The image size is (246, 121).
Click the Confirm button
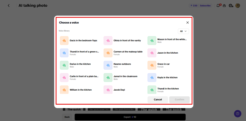tap(180, 99)
